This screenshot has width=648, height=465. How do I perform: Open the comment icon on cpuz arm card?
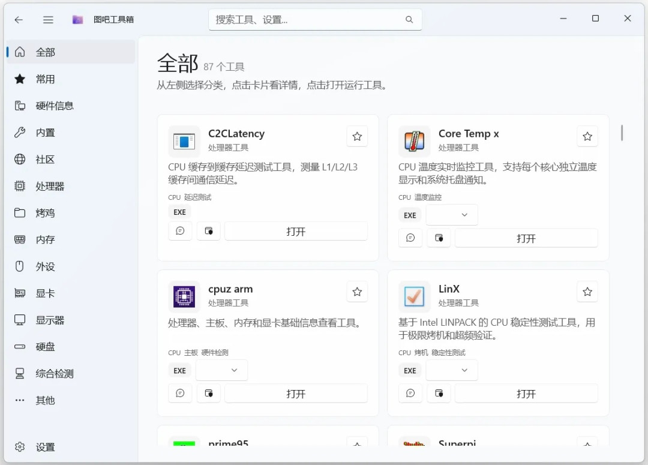click(180, 393)
